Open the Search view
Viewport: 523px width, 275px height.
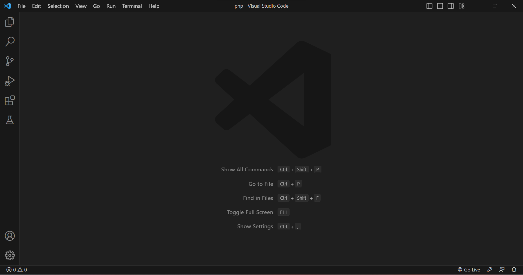(x=10, y=42)
